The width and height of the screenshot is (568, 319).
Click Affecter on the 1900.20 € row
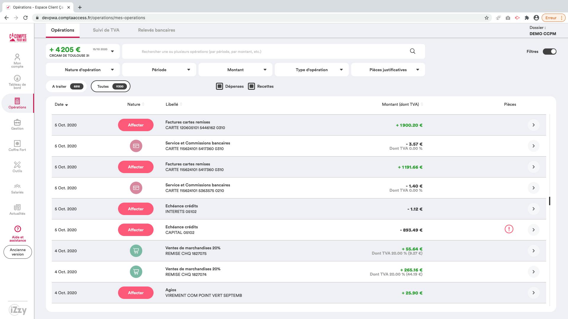(x=135, y=125)
